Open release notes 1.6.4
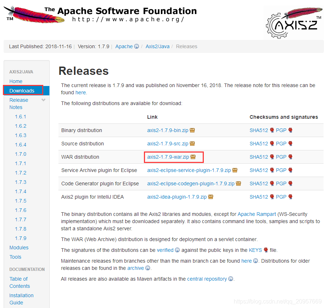Viewport: 325px width, 308px height. [21, 145]
